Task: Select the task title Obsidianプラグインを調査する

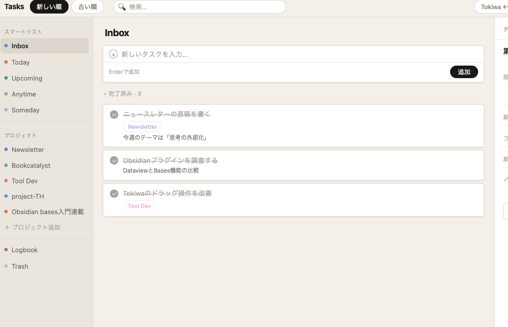Action: (170, 161)
